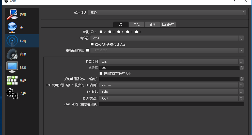The width and height of the screenshot is (252, 135).
Task: Open the CPU preset medium dropdown
Action: pyautogui.click(x=171, y=85)
